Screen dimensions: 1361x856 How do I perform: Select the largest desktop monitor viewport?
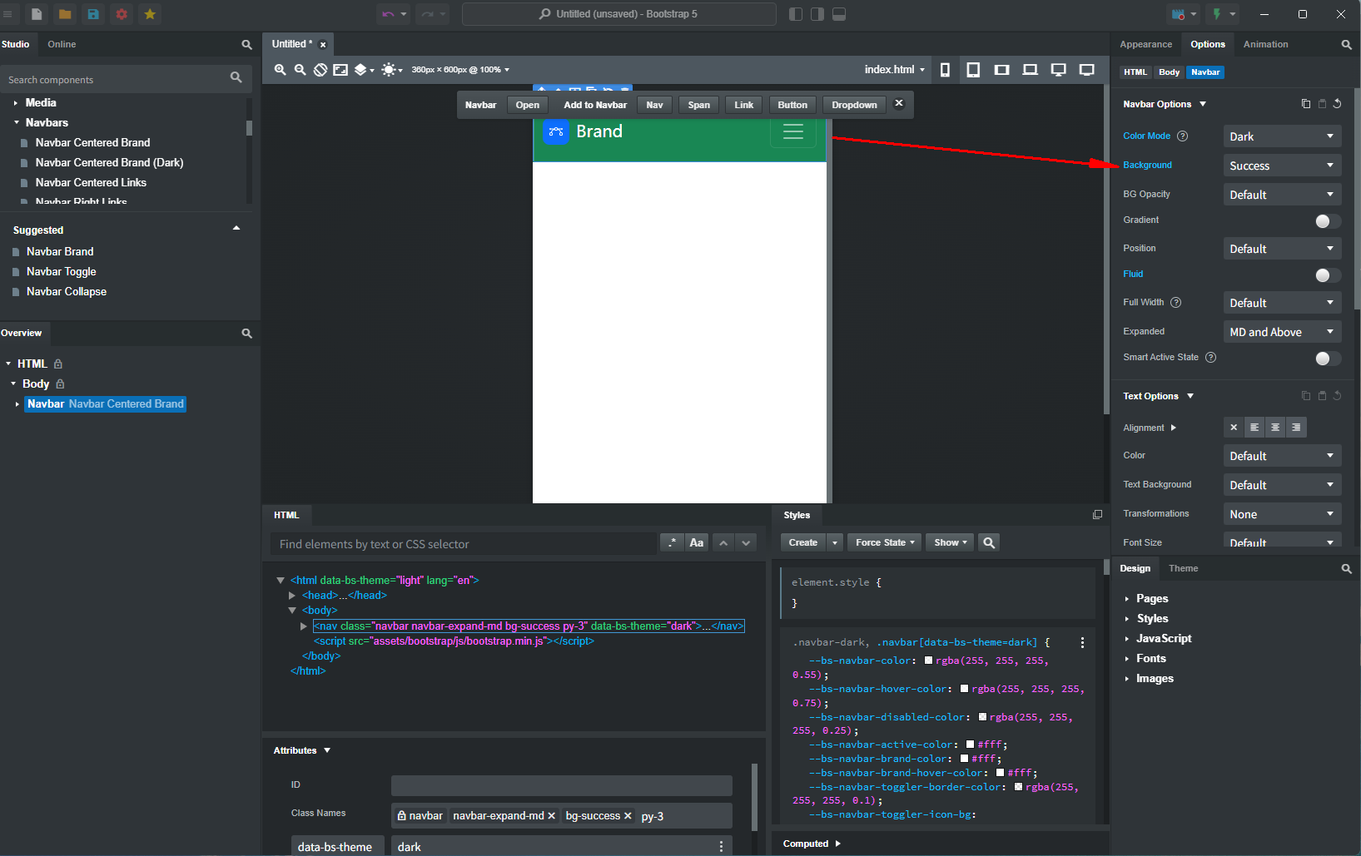pyautogui.click(x=1087, y=70)
